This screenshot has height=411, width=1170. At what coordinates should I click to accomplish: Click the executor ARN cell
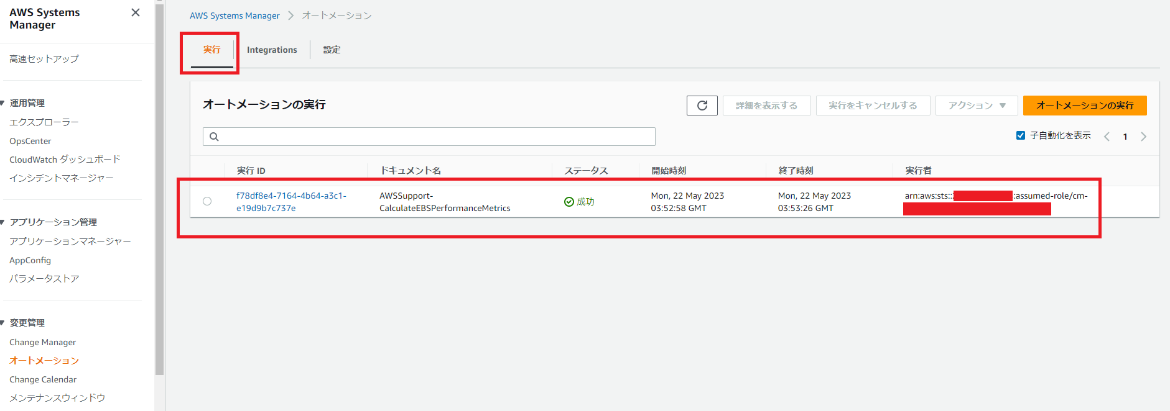pos(996,202)
